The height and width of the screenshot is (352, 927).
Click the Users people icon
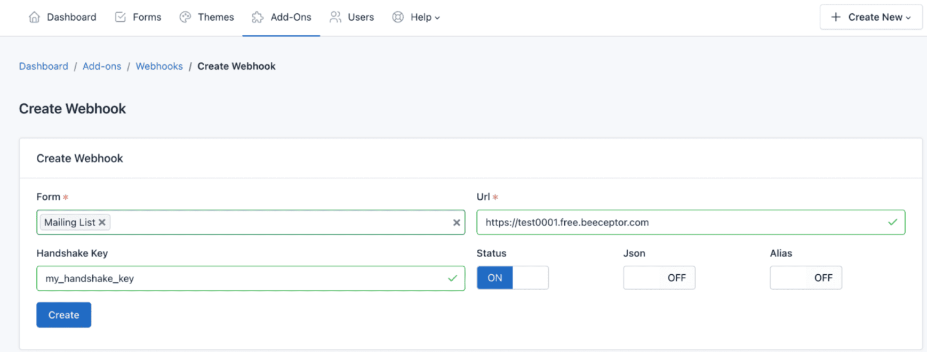(335, 17)
